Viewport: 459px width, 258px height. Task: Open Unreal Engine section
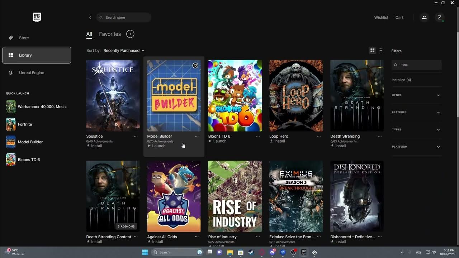37,73
